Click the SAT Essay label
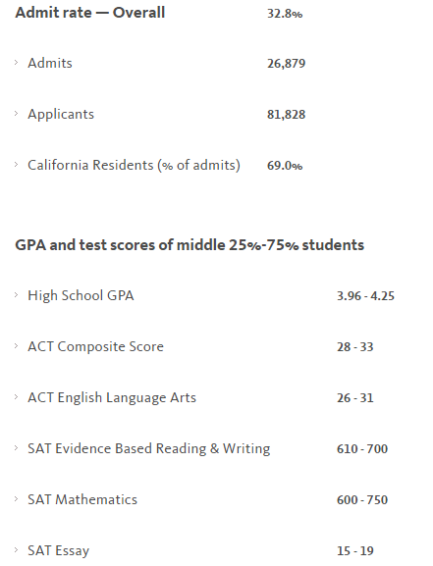The width and height of the screenshot is (433, 566). [58, 551]
